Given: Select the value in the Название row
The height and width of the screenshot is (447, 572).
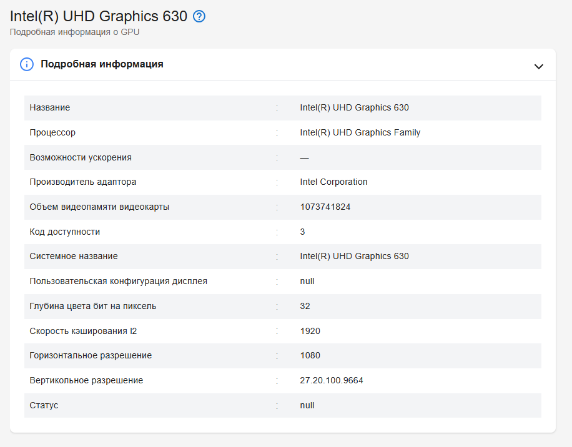Looking at the screenshot, I should pyautogui.click(x=354, y=107).
